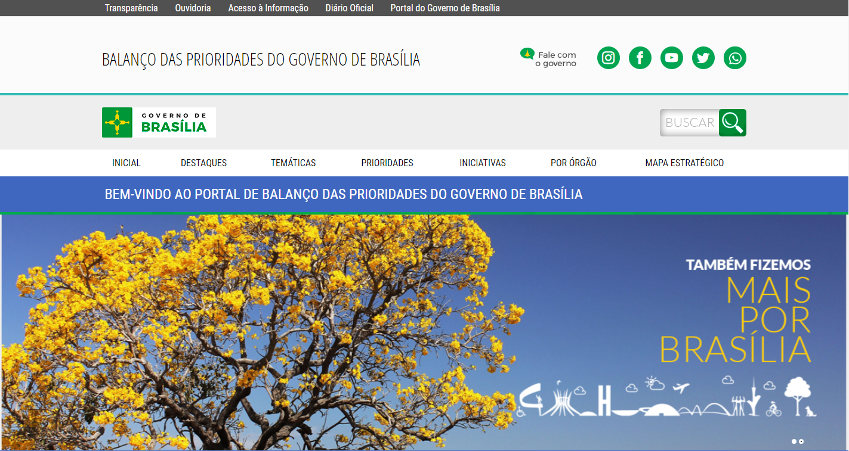Open the POR ÓRGÃO menu item

573,163
